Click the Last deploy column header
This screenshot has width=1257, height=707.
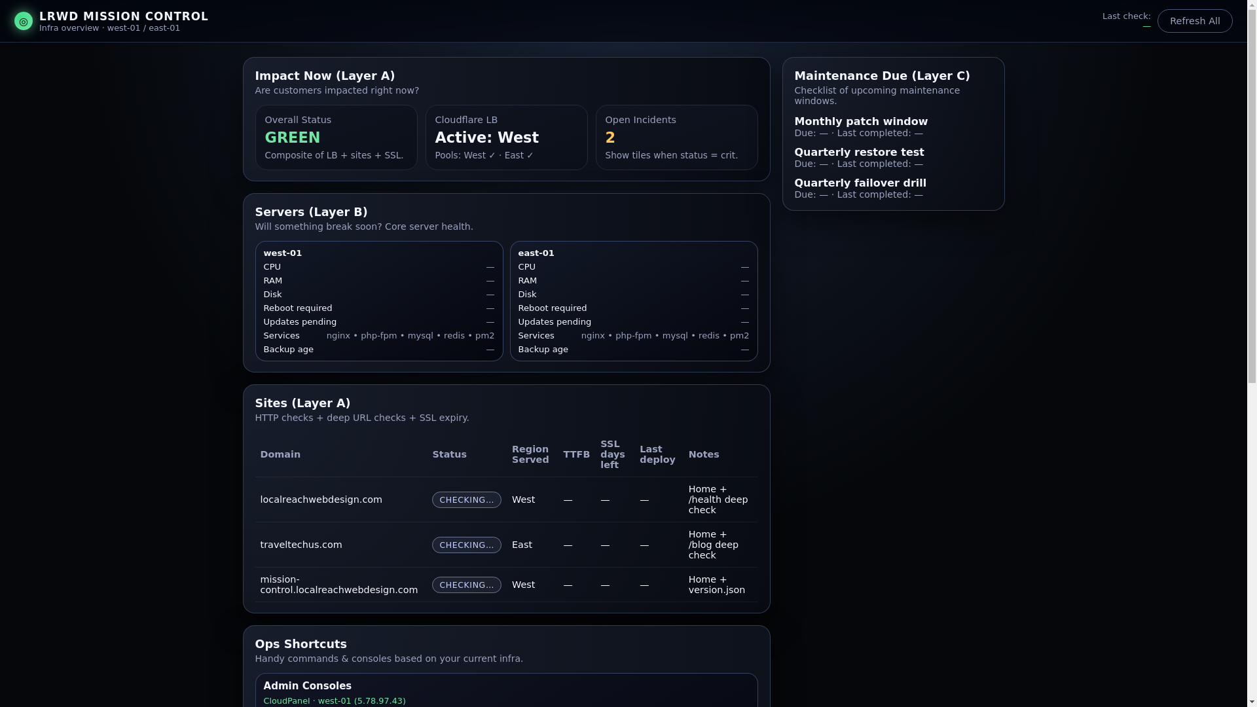(x=657, y=454)
